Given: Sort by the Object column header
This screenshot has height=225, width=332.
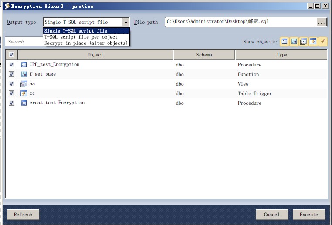Looking at the screenshot, I should 95,55.
